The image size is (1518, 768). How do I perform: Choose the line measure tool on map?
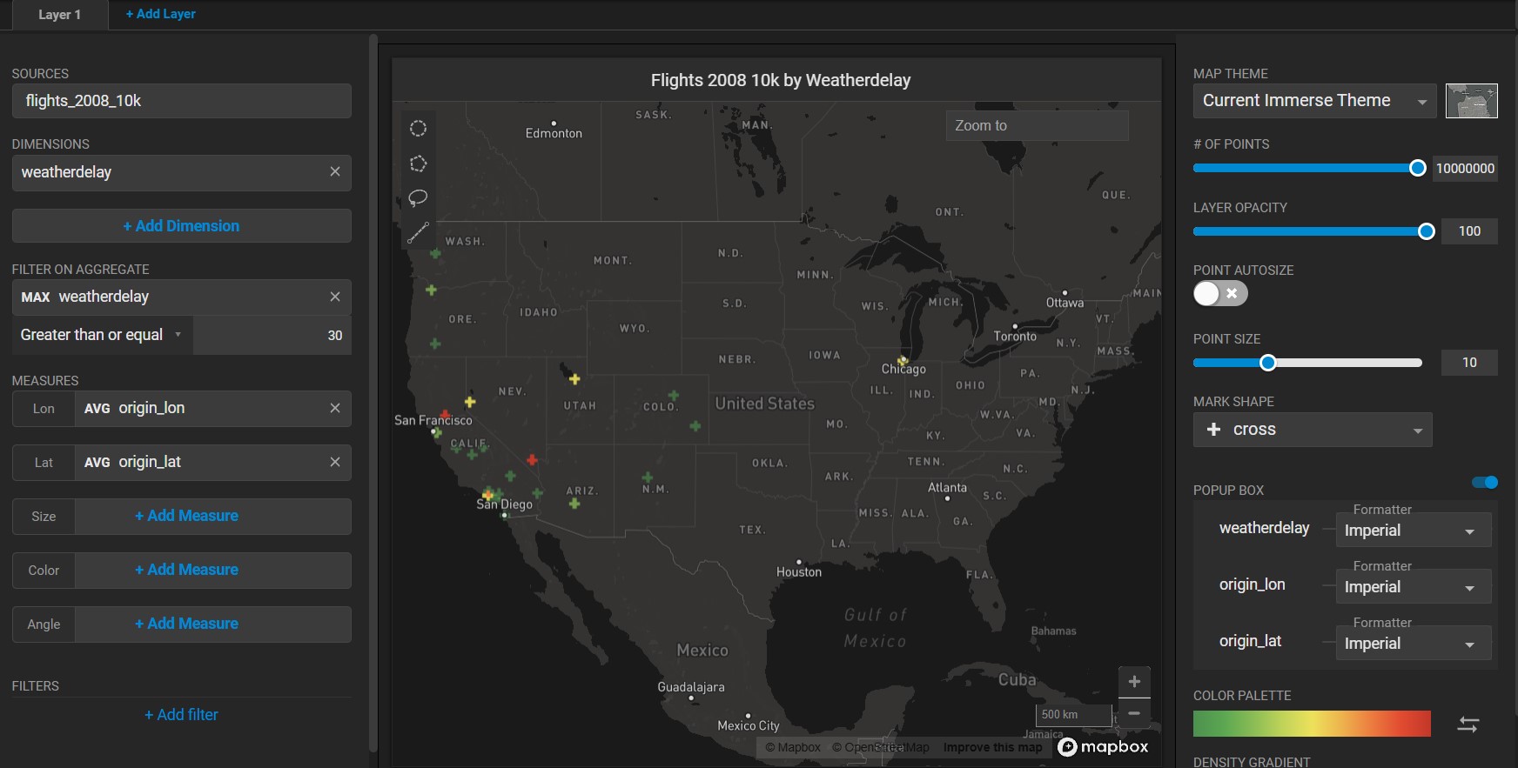[418, 231]
